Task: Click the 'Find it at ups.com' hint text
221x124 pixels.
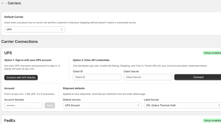Action: (x=30, y=94)
